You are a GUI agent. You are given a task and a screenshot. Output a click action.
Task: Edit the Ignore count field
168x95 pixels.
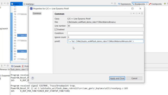pyautogui.click(x=105, y=37)
